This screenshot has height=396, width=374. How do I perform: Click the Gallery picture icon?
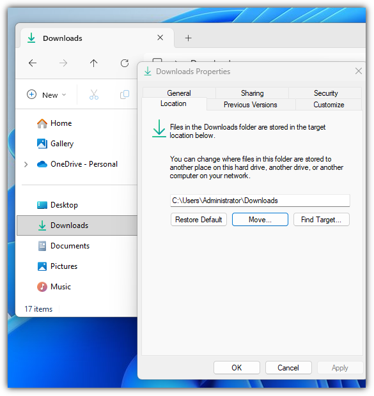pos(42,144)
